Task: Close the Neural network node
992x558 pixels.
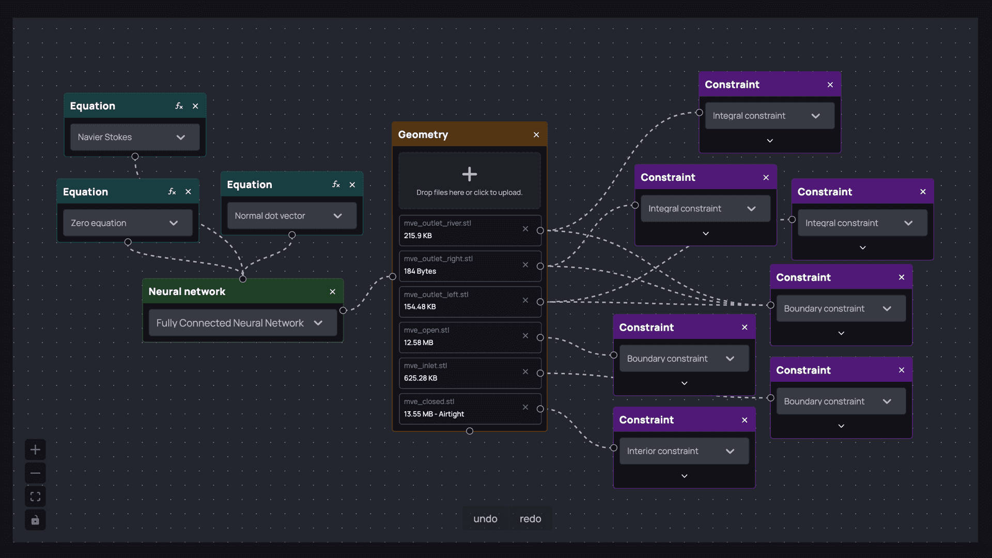Action: click(333, 292)
